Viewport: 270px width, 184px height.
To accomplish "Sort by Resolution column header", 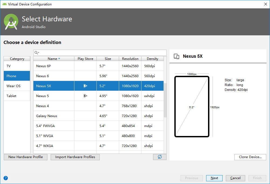I will (x=130, y=59).
